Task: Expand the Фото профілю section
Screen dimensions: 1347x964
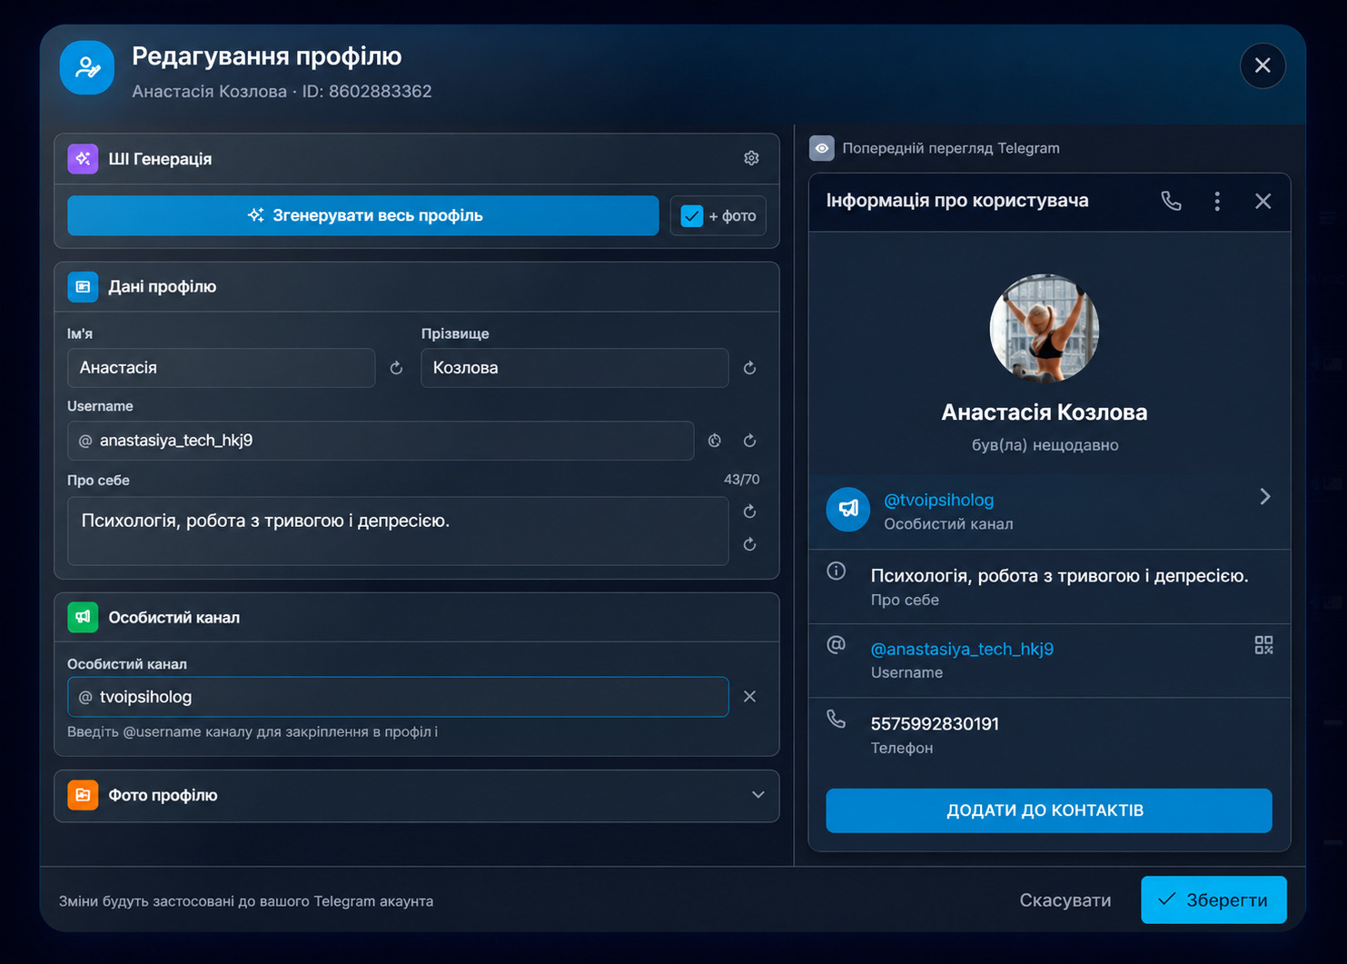Action: tap(758, 795)
